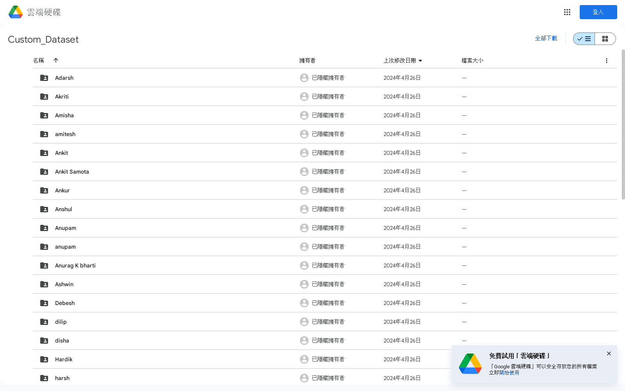Open the capitalized Anupam folder icon
Viewport: 625px width, 391px height.
coord(44,228)
